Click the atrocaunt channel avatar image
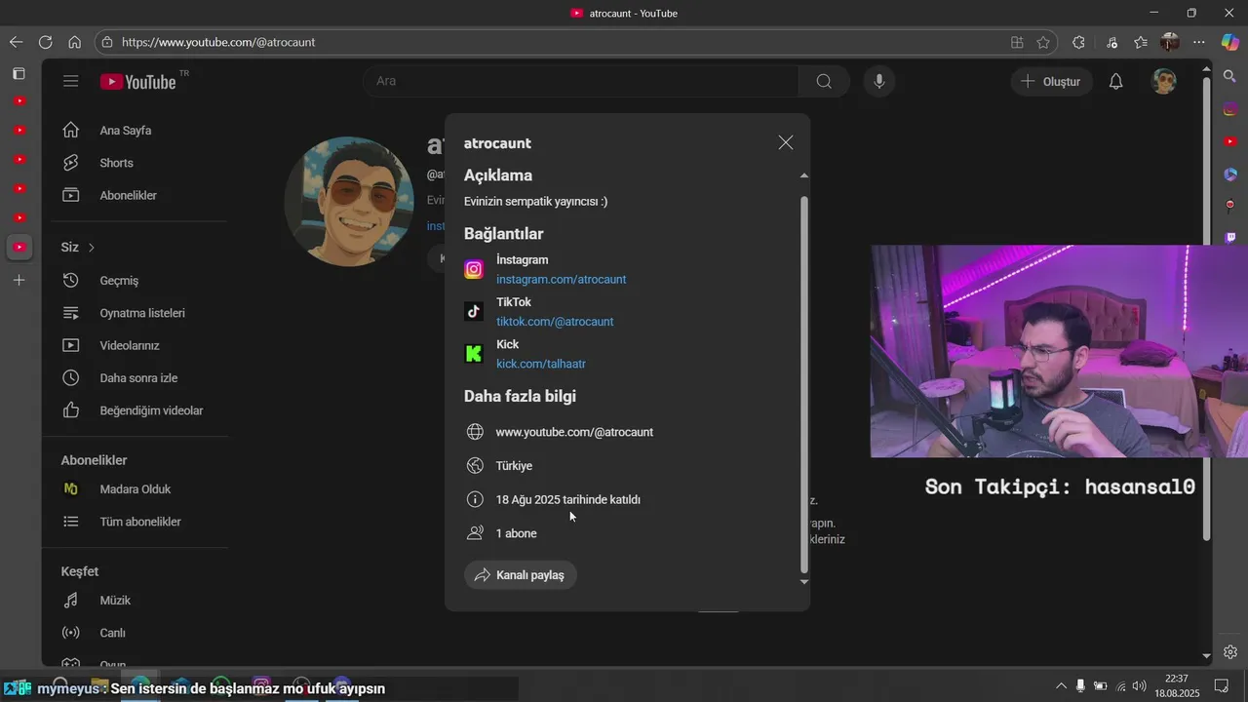 point(349,202)
